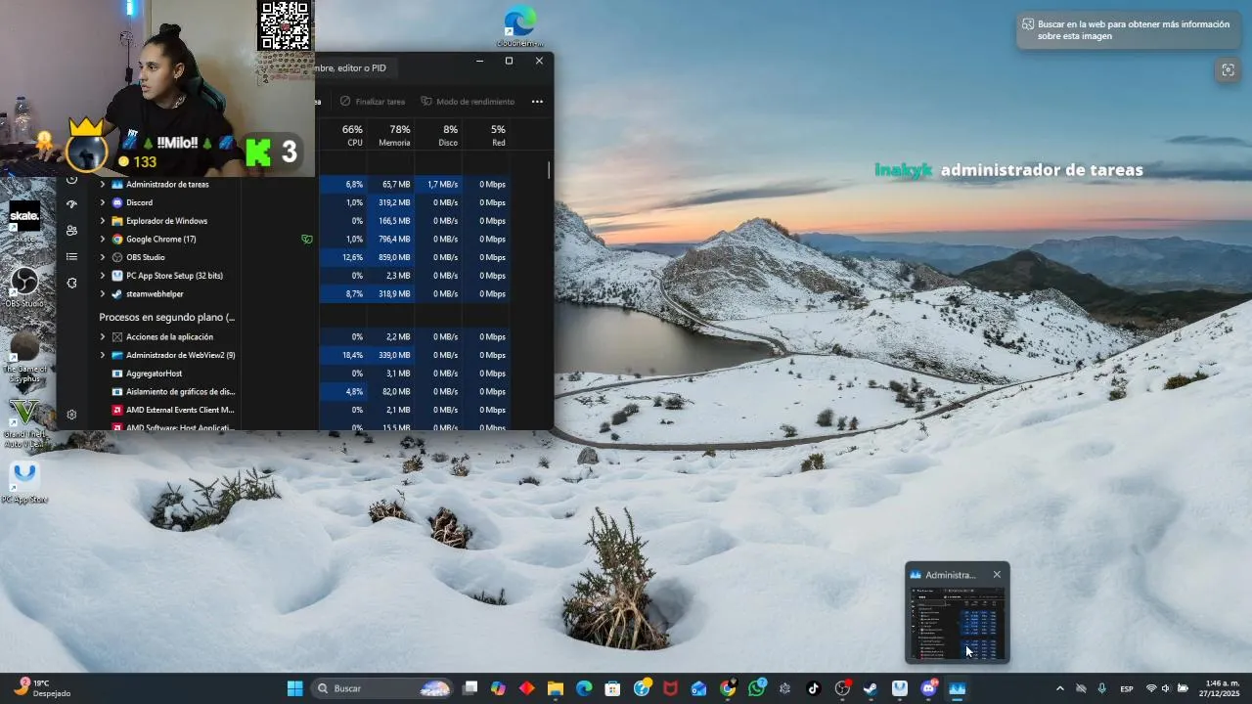The width and height of the screenshot is (1252, 704).
Task: Click the Task Manager vertical scrollbar
Action: [549, 170]
